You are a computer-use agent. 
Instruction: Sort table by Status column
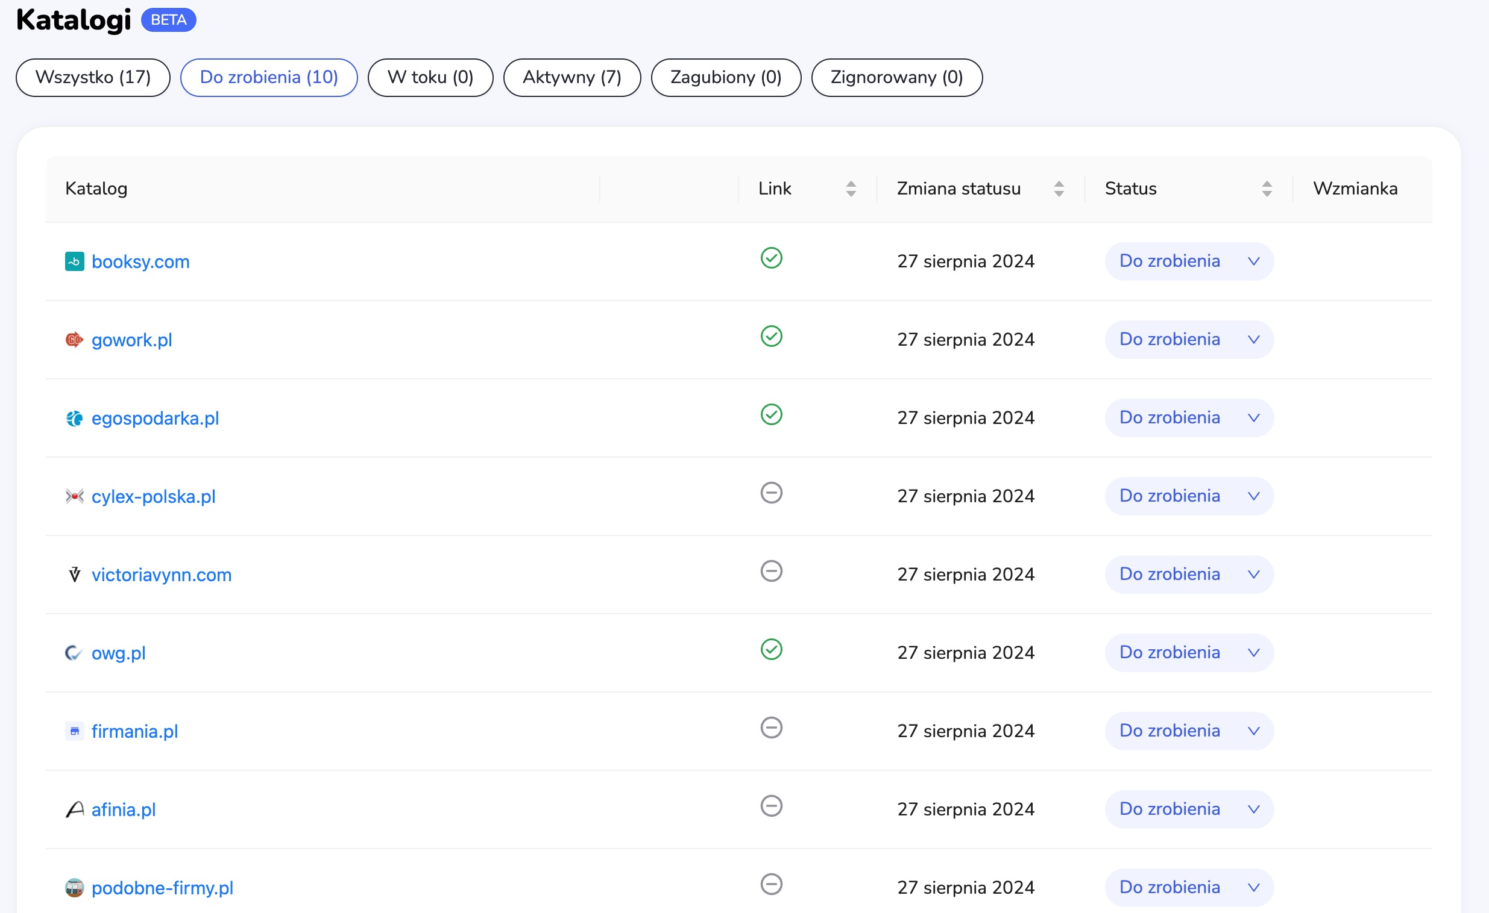(1267, 189)
